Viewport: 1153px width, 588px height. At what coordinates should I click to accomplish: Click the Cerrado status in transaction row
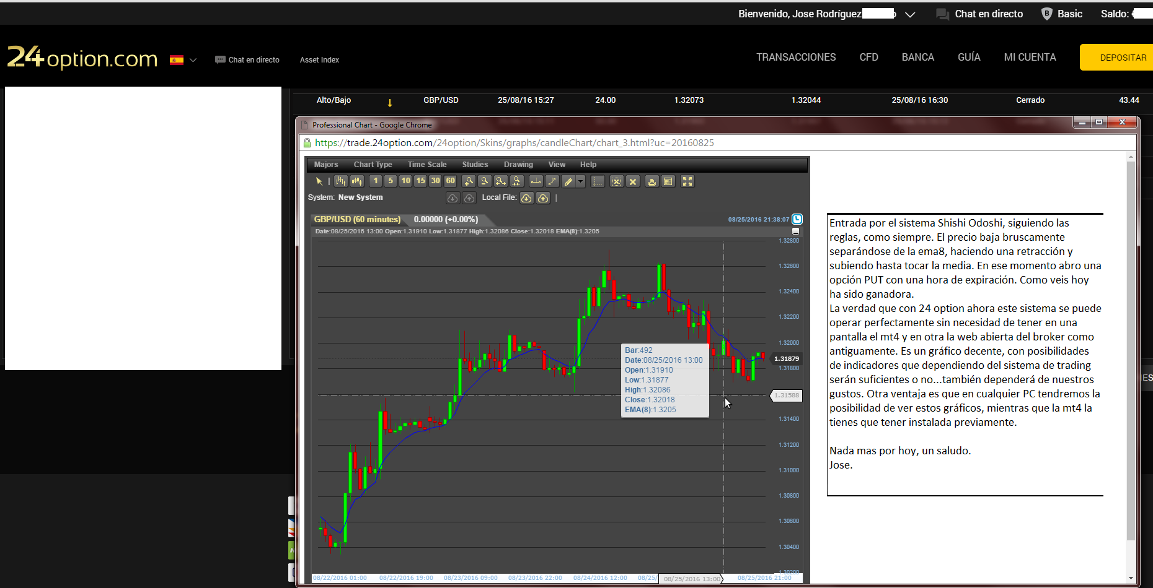click(1030, 100)
